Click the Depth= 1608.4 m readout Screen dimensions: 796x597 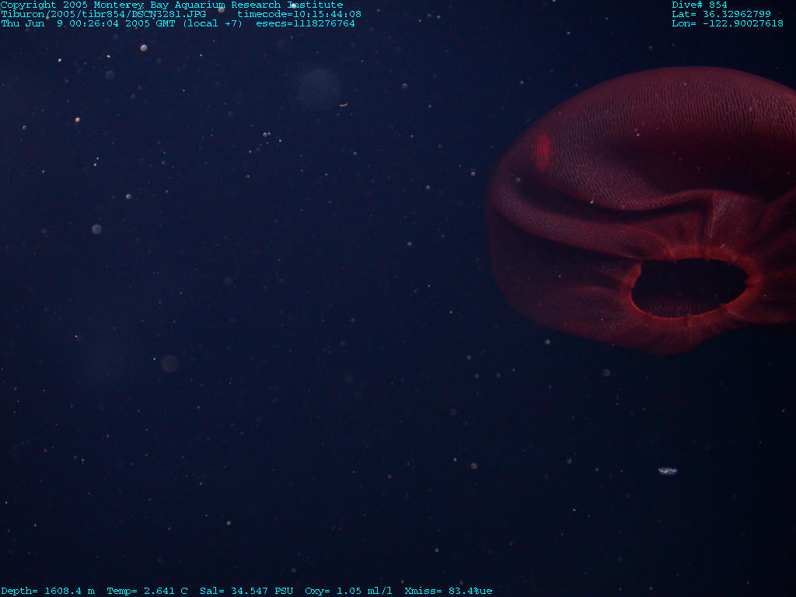[47, 591]
